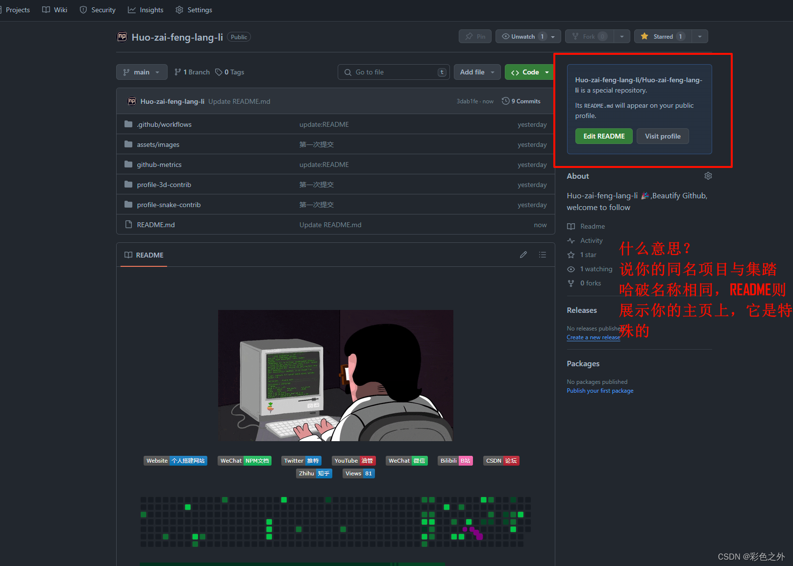Click the Public visibility label
The width and height of the screenshot is (793, 566).
[239, 37]
